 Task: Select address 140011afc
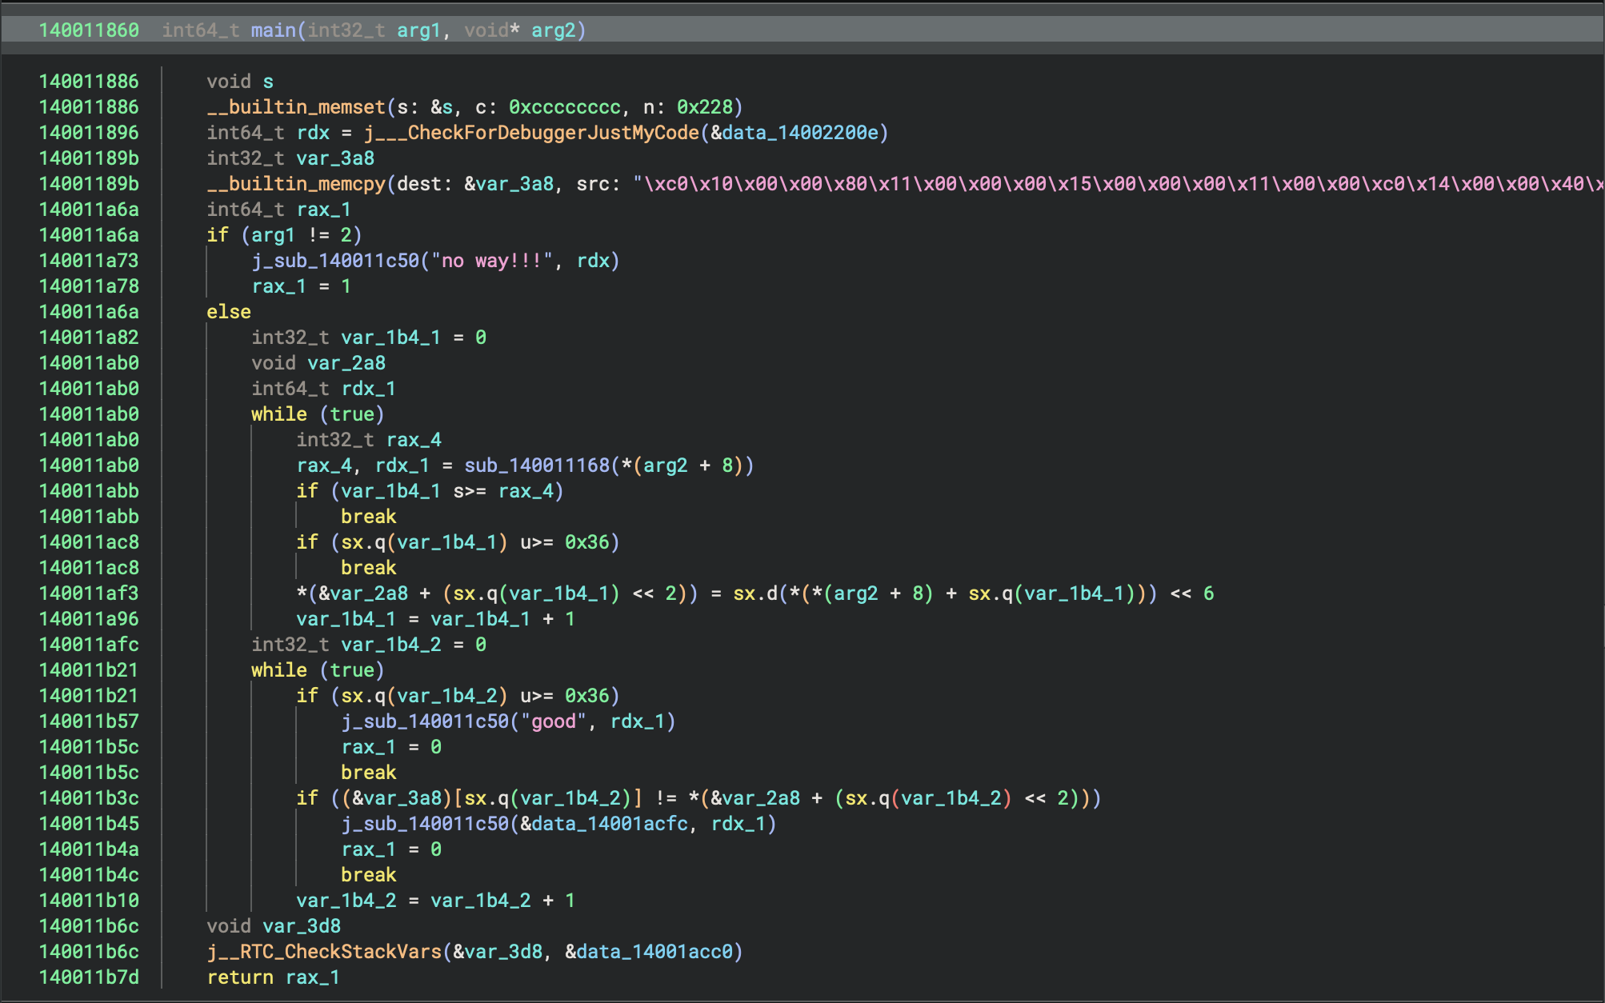click(89, 645)
